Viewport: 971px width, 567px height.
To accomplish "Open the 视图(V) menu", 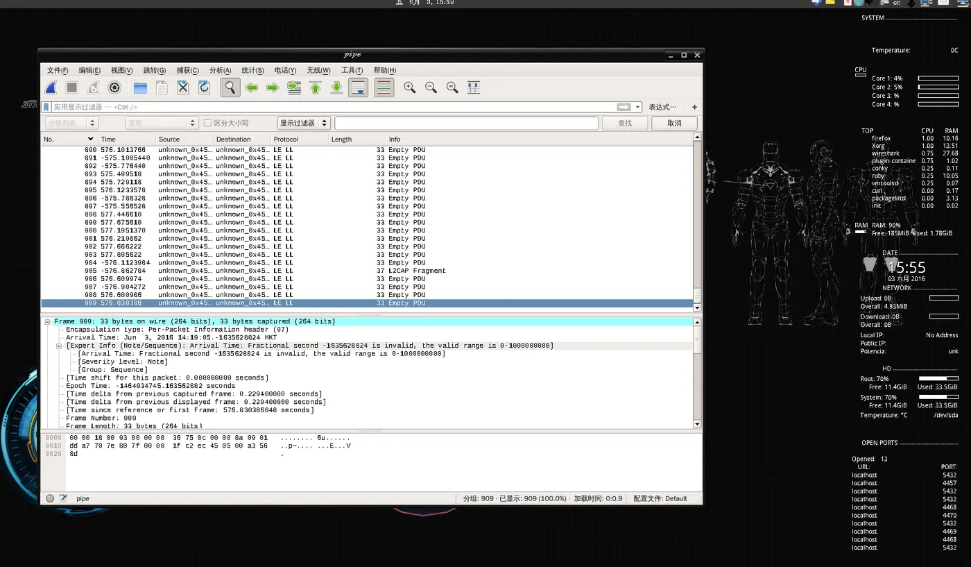I will [122, 70].
